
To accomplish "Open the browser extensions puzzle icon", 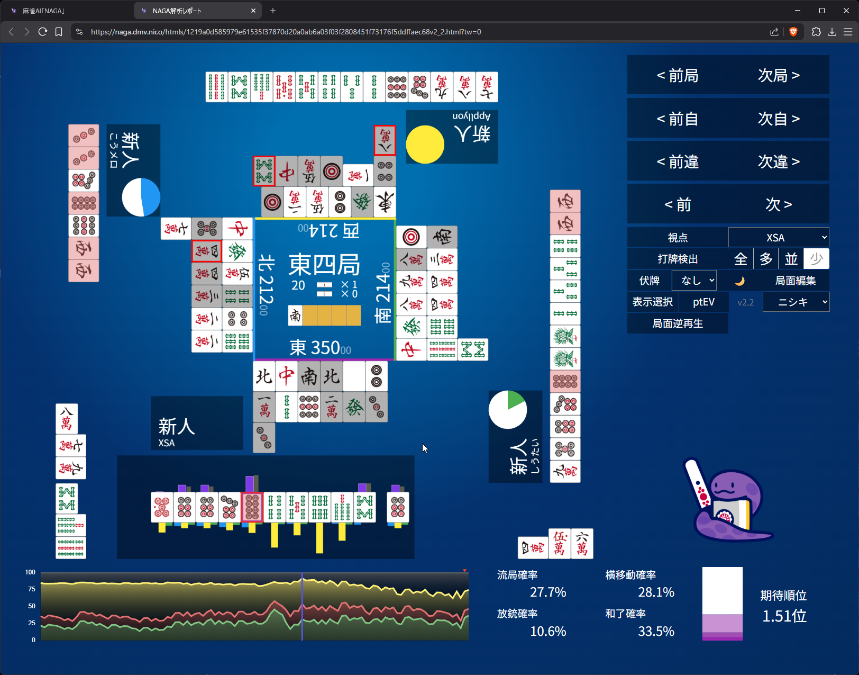I will [x=816, y=32].
